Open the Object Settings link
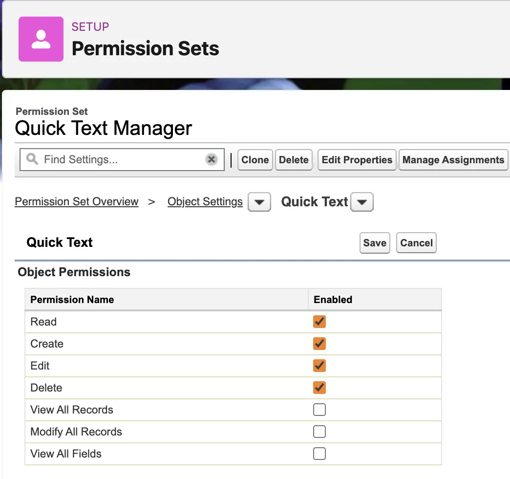Viewport: 510px width, 479px height. (205, 201)
